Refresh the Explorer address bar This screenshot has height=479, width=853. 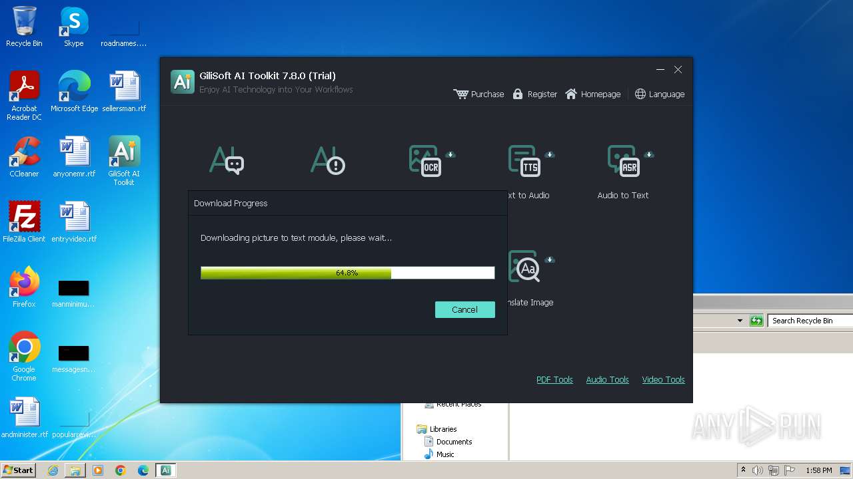[756, 321]
